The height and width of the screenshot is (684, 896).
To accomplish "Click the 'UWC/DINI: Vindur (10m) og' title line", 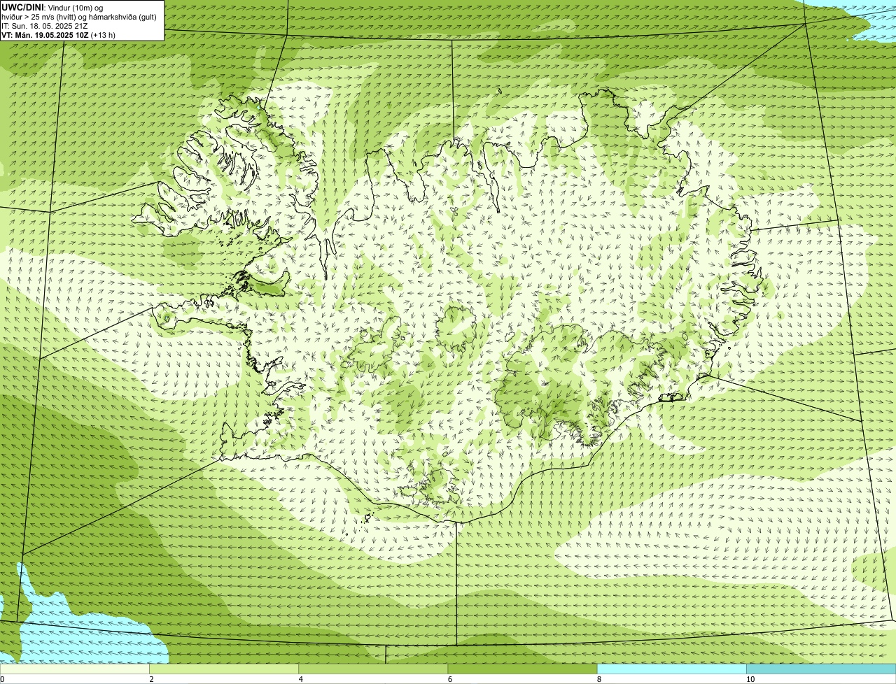I will pyautogui.click(x=52, y=7).
